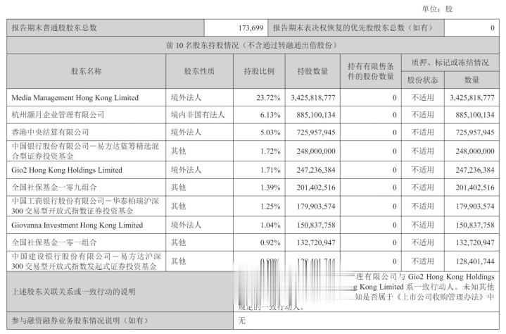This screenshot has width=506, height=334.
Task: Click 247,236,384 in the 持股数量 column
Action: point(316,170)
